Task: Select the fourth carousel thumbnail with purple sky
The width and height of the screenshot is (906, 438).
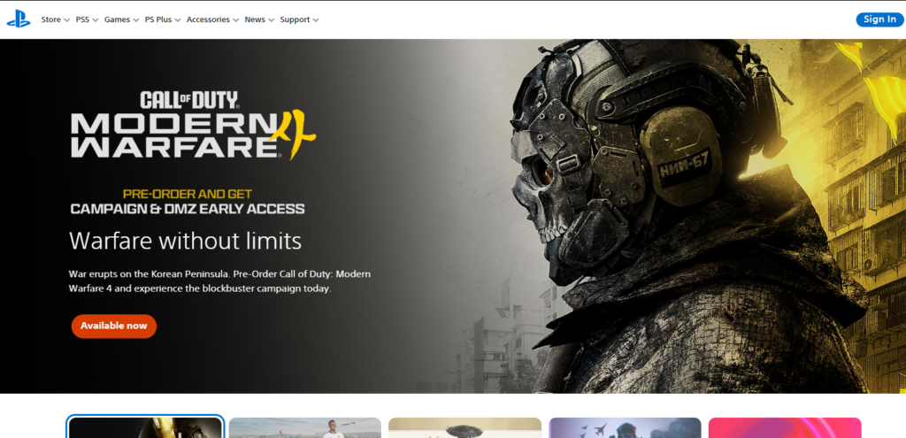Action: (x=625, y=427)
